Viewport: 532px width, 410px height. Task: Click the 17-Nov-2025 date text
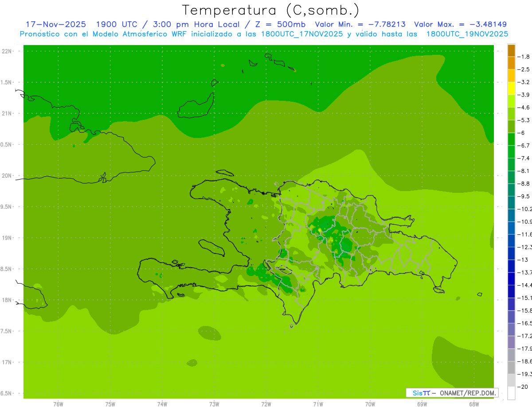click(55, 24)
